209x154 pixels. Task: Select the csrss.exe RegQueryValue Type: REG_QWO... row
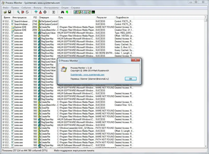68,33
